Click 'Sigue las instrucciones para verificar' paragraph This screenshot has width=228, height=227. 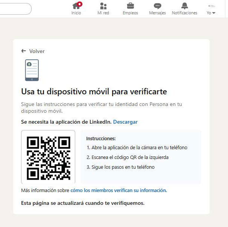[x=102, y=107]
